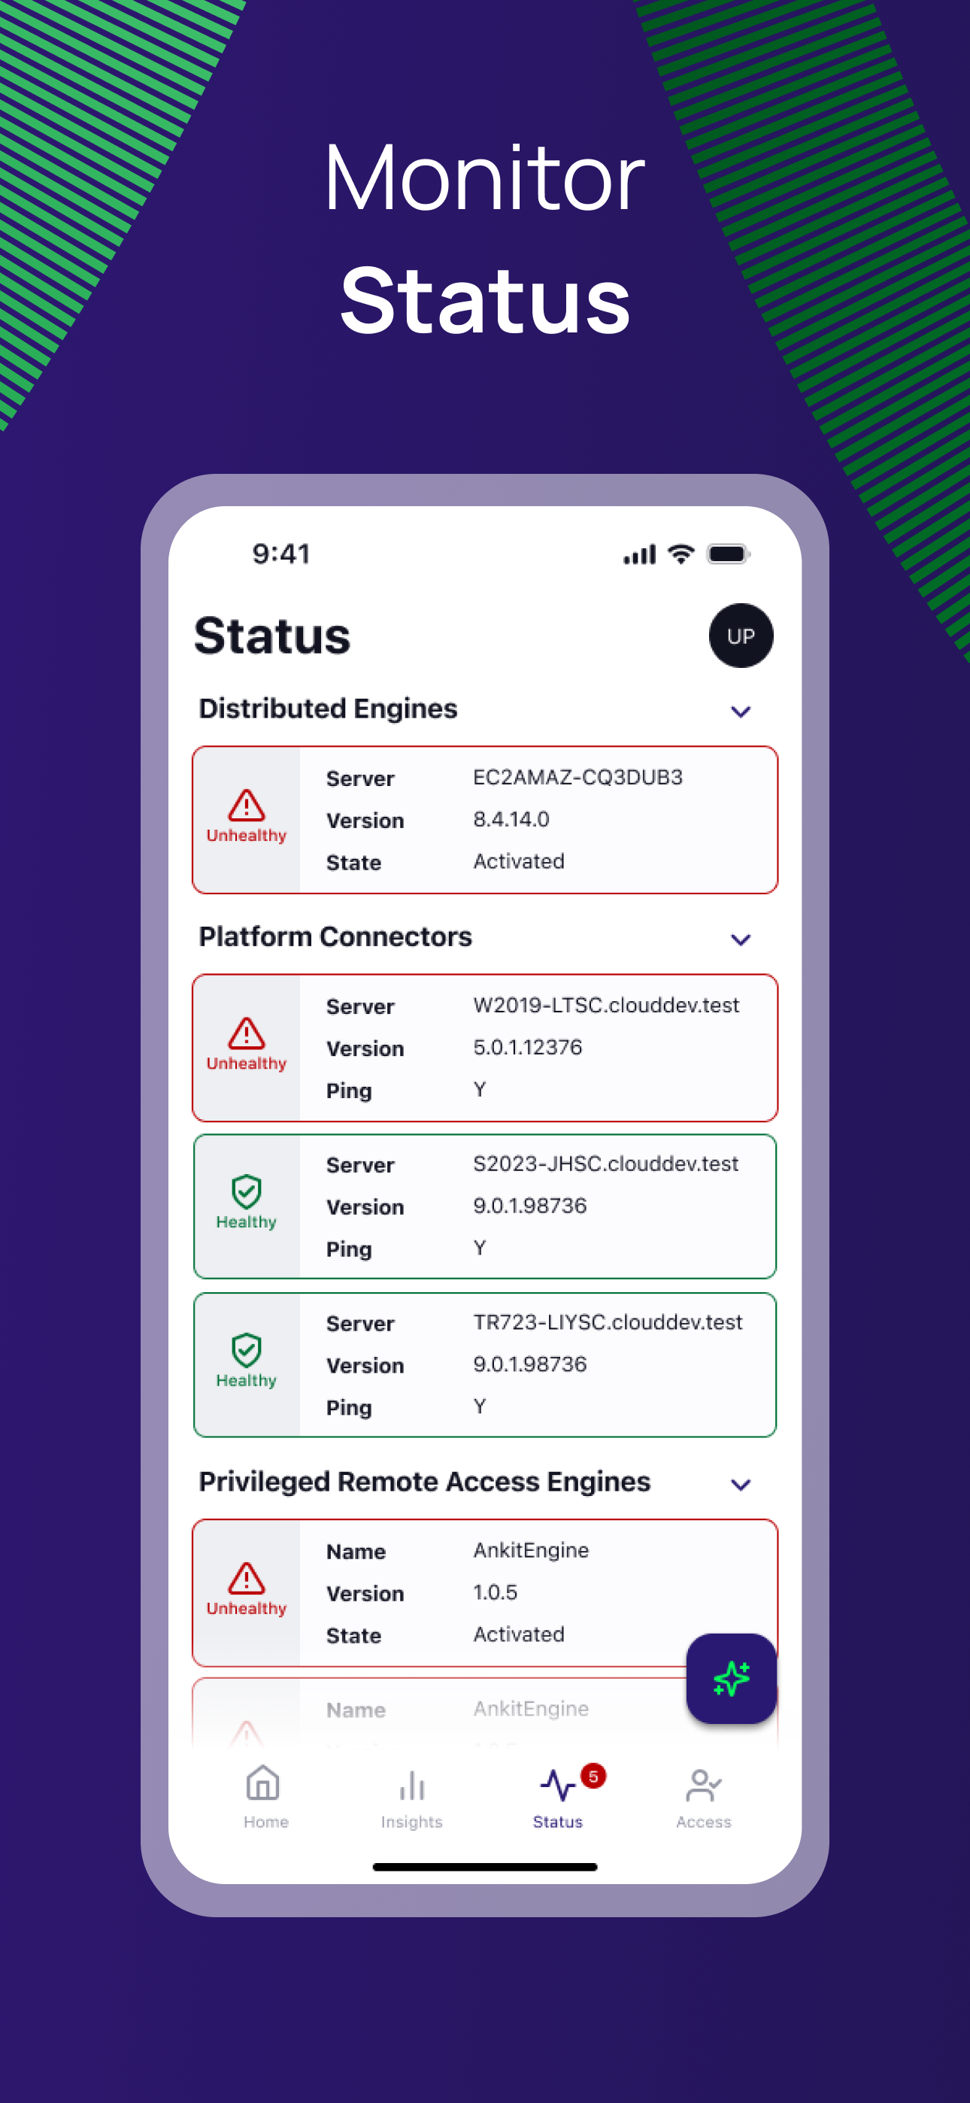
Task: Open the UP profile avatar
Action: pyautogui.click(x=741, y=635)
